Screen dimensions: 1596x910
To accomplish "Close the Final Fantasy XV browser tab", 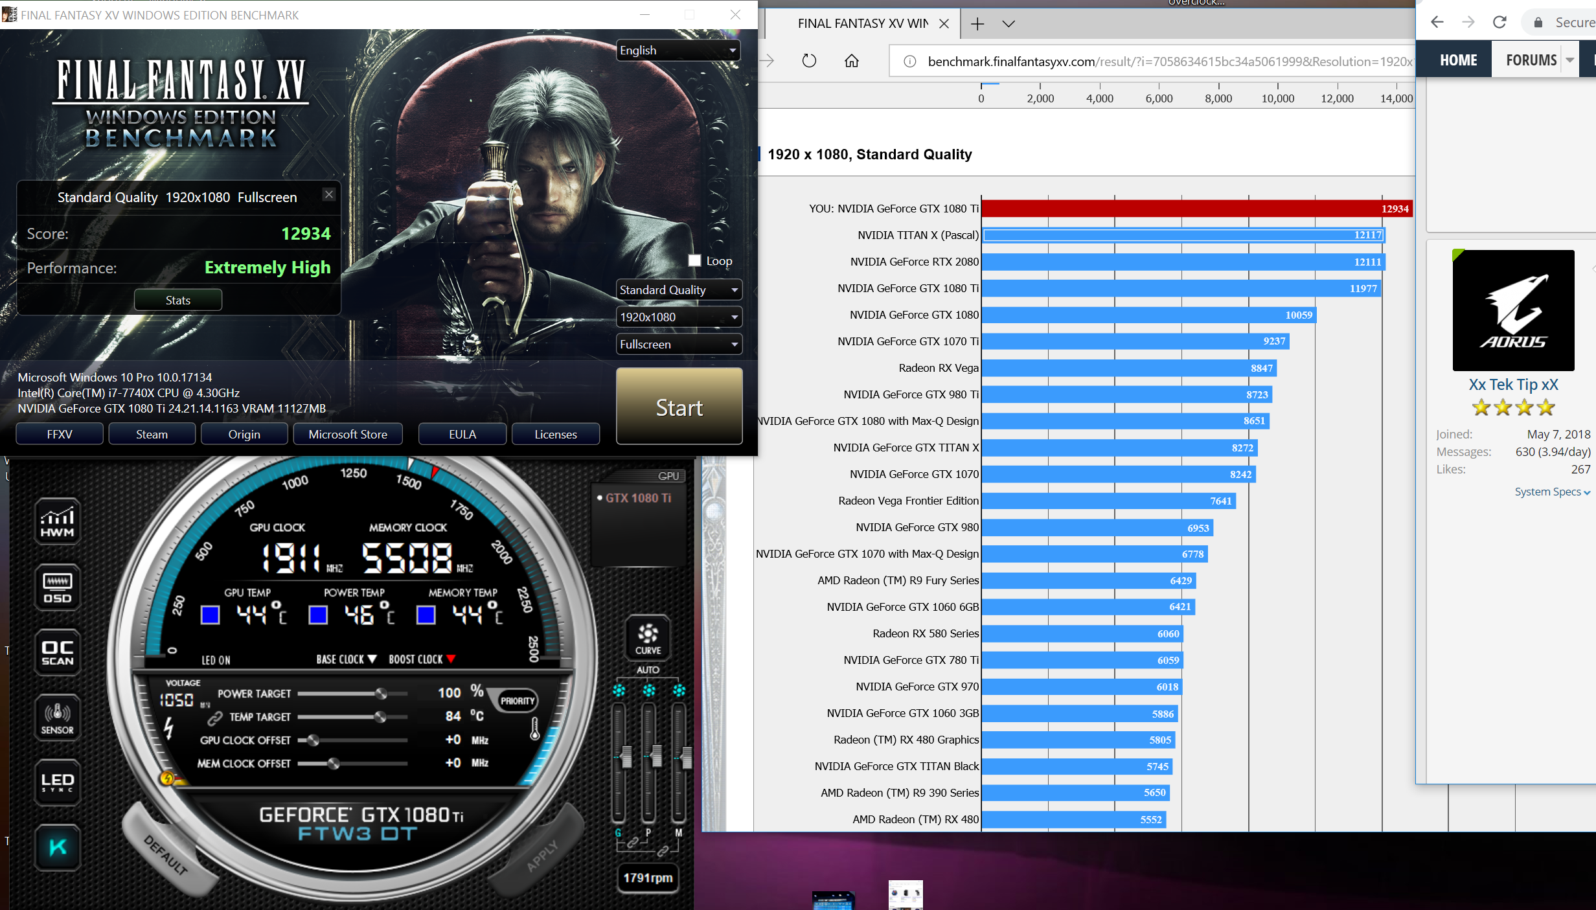I will point(944,24).
